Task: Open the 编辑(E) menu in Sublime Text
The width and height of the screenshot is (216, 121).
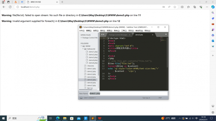Action: [x=89, y=31]
